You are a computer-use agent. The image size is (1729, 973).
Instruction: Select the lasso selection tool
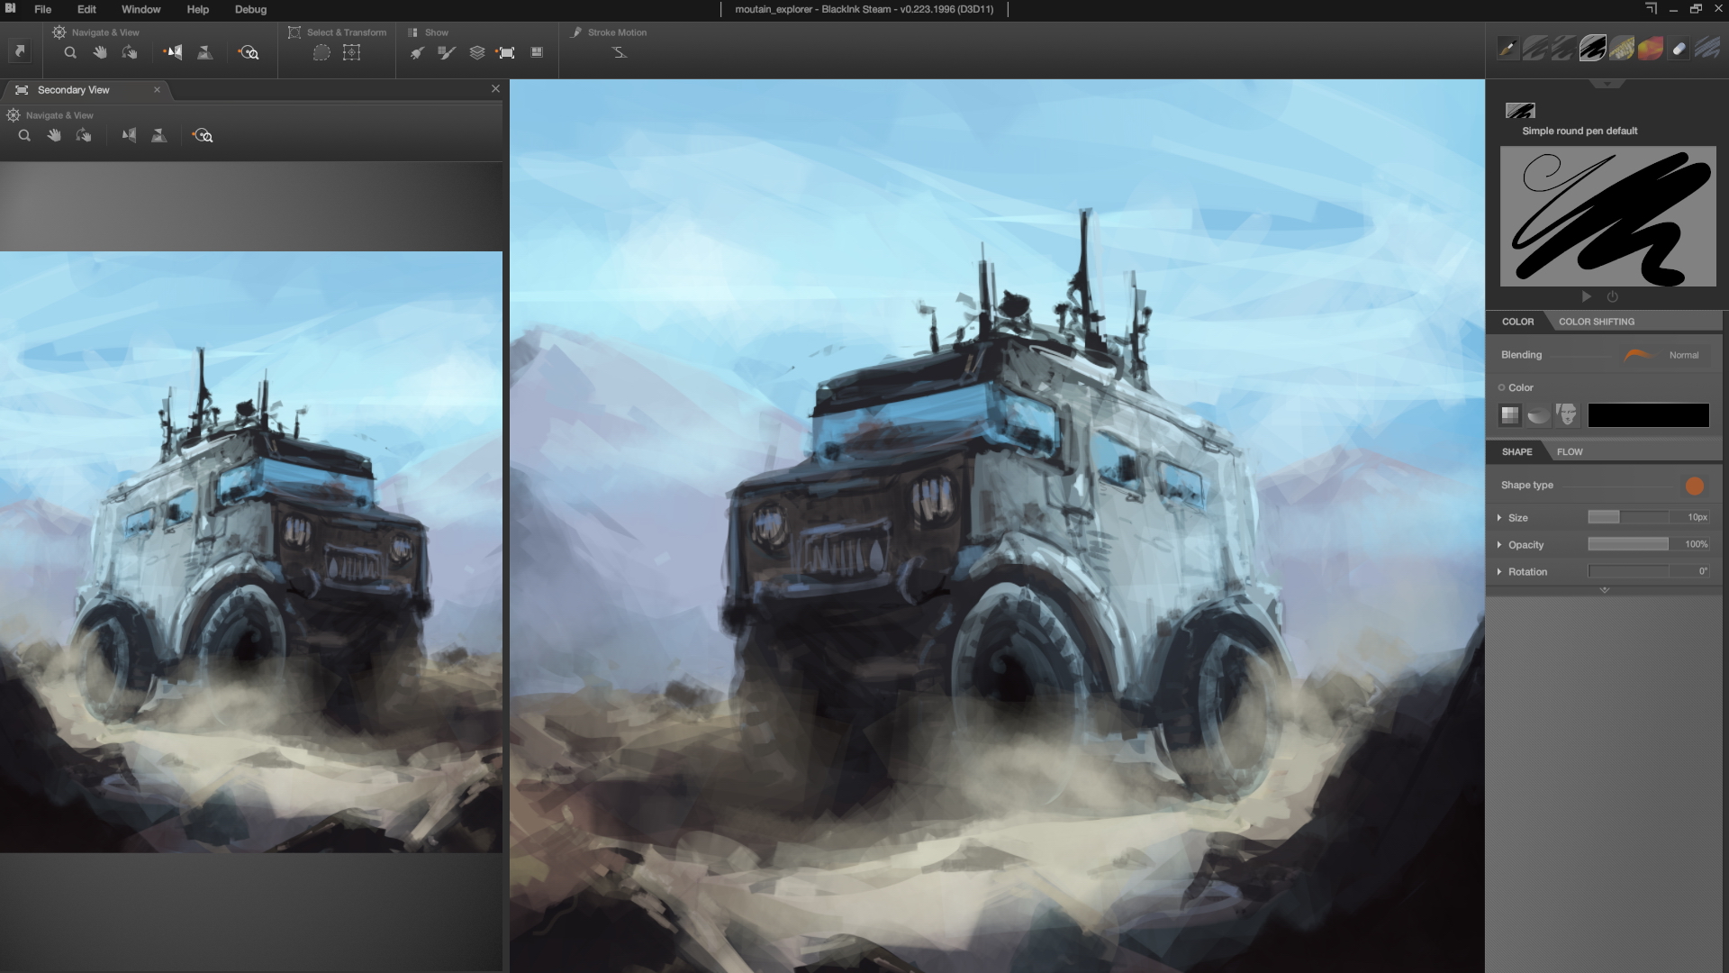pos(321,53)
